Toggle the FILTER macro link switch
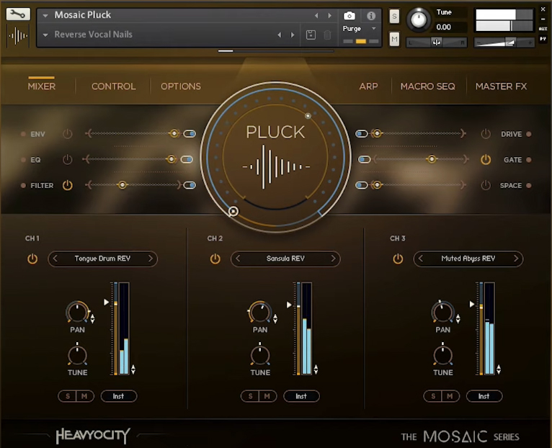The width and height of the screenshot is (552, 448). pyautogui.click(x=190, y=185)
